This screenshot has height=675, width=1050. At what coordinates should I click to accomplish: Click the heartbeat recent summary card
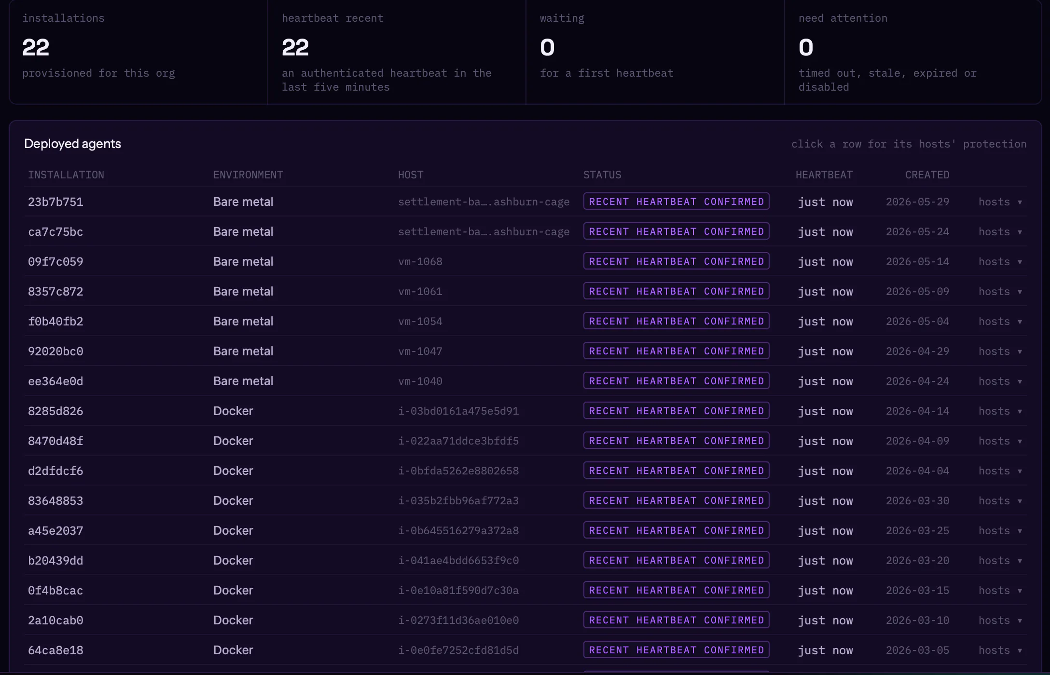click(x=397, y=52)
